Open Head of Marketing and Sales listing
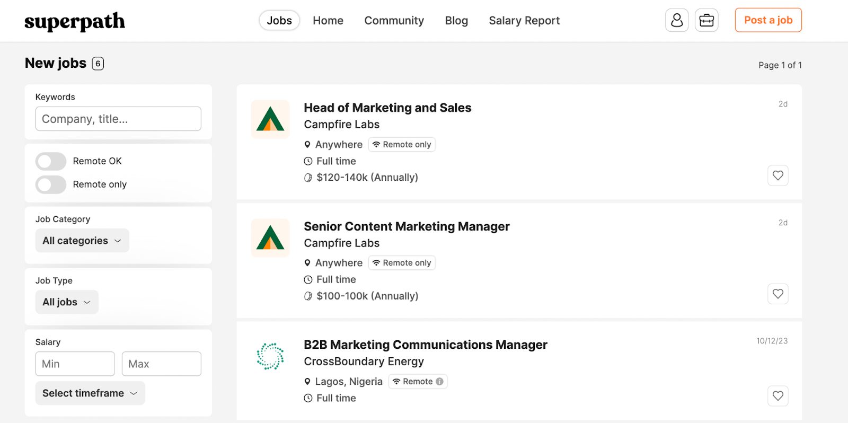 [387, 108]
